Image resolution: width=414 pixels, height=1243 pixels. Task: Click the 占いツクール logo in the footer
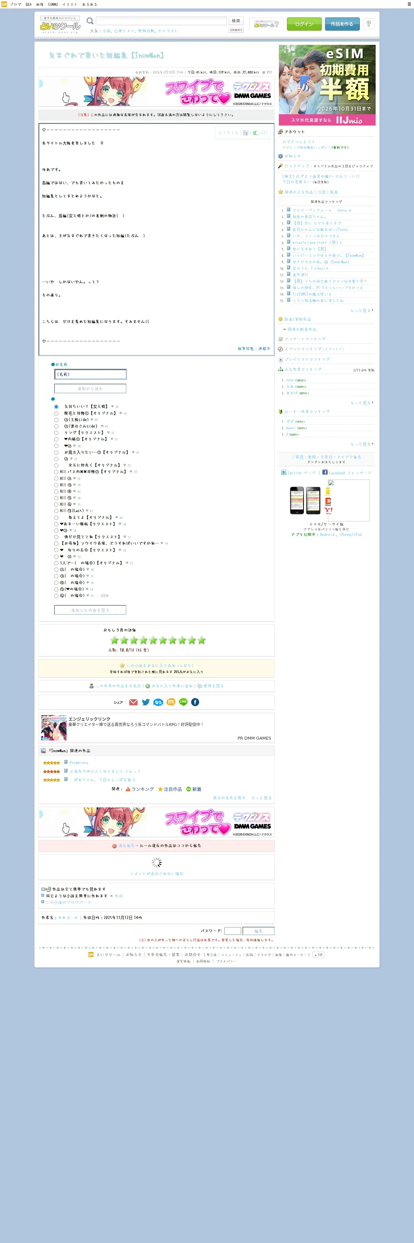point(91,955)
